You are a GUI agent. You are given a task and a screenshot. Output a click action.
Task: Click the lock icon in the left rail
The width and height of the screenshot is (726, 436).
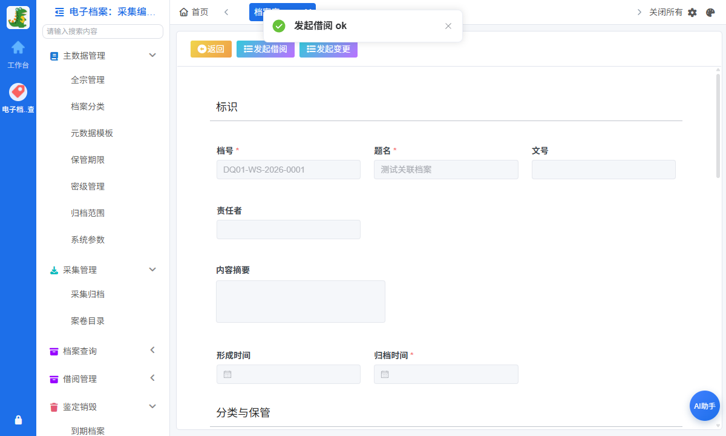(x=18, y=420)
